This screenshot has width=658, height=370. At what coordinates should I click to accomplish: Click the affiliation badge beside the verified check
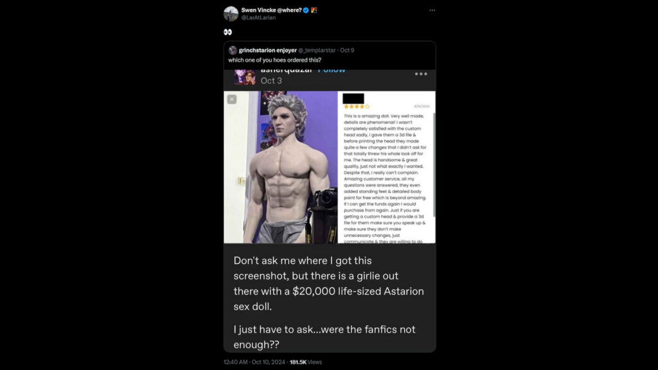click(314, 10)
